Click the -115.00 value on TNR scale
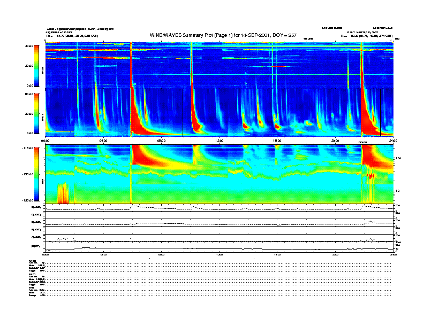Screen dimensions: 424x327 pyautogui.click(x=28, y=148)
